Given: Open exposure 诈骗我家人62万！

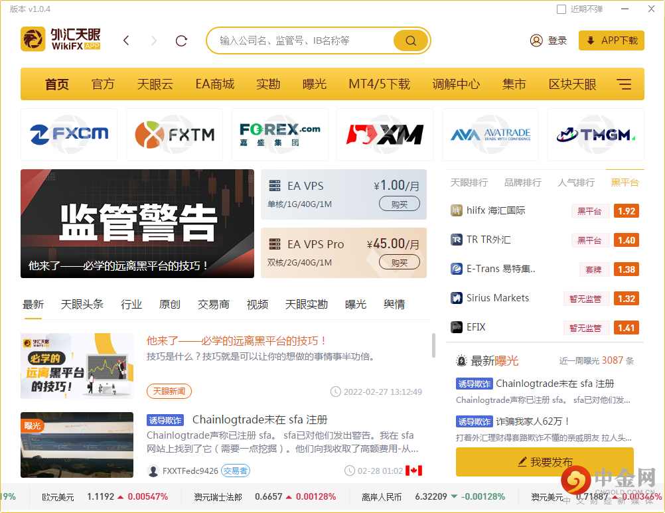Looking at the screenshot, I should (533, 421).
